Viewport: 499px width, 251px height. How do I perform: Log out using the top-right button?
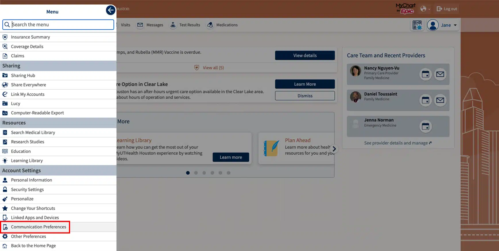447,9
